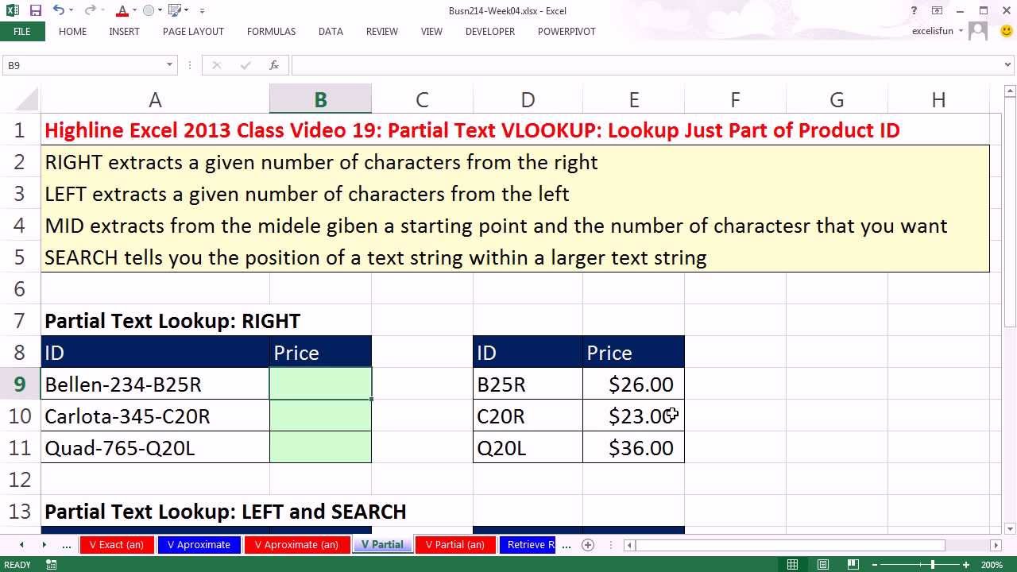
Task: Click inside the formula bar input
Action: pos(646,65)
